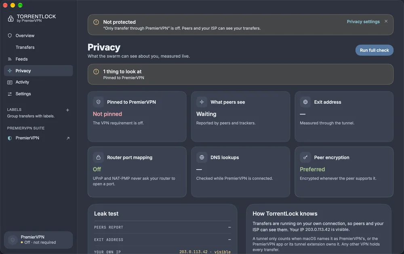Open the Overview page

[38, 36]
